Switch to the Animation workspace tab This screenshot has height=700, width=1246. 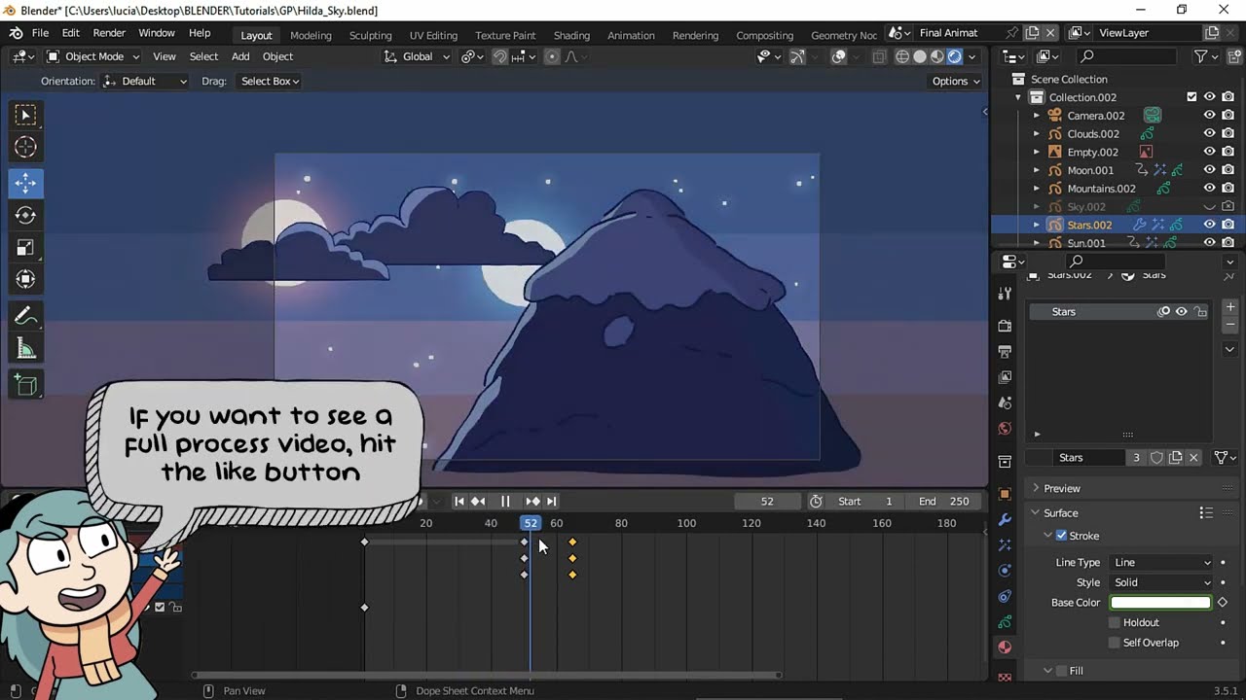631,35
